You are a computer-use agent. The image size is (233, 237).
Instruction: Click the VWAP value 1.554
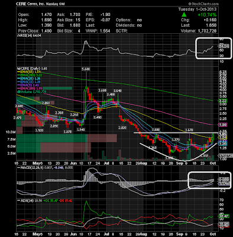[105, 31]
